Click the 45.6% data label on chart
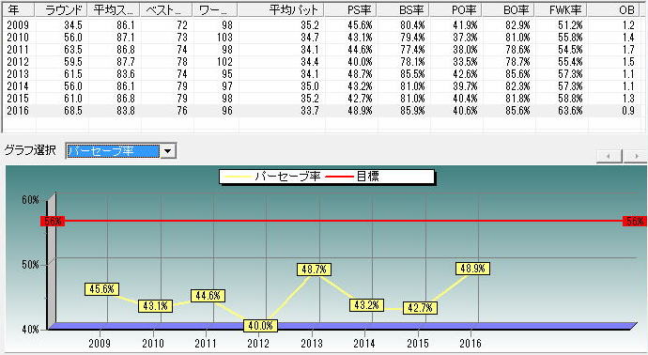Screen dimensions: 648x355 point(102,289)
